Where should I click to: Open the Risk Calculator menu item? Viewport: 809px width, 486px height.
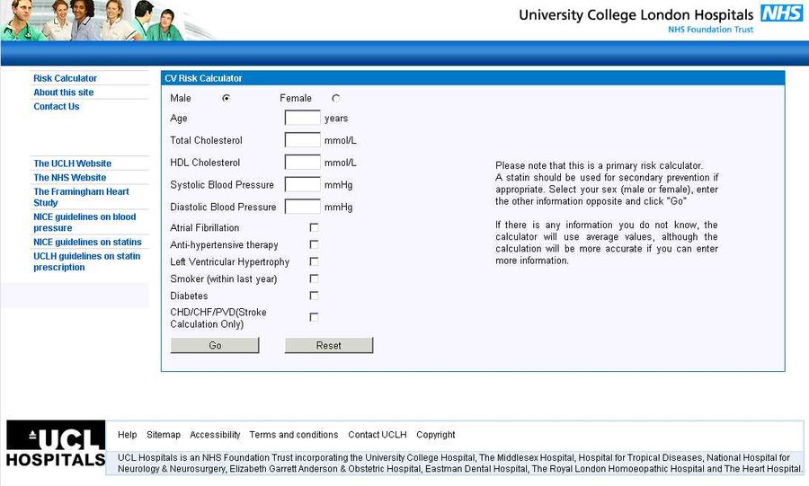click(65, 78)
